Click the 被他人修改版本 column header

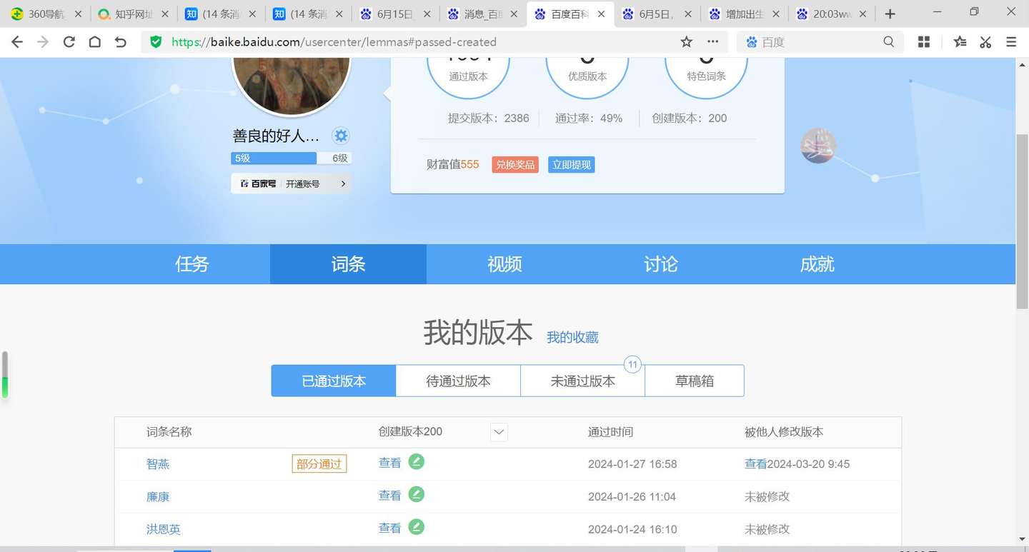pos(784,432)
